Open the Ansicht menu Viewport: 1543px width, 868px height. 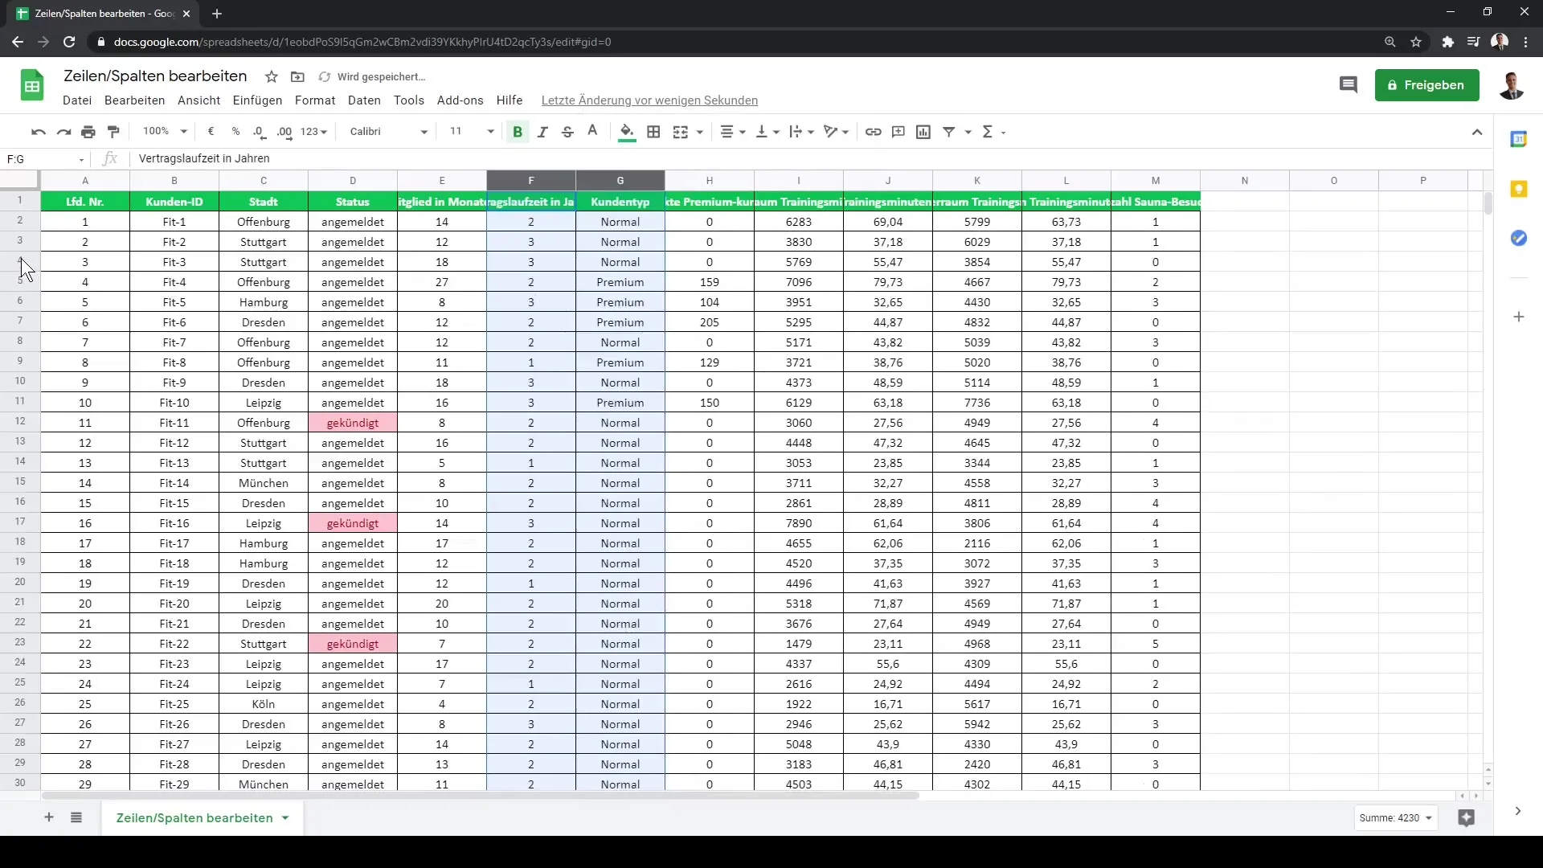tap(199, 100)
